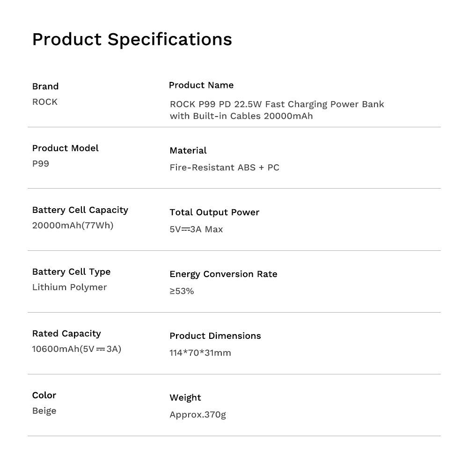Click the Product Name label
This screenshot has height=468, width=468.
(x=201, y=85)
